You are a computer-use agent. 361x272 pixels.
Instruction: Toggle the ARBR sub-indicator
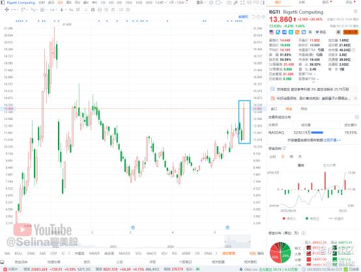[x=186, y=253]
